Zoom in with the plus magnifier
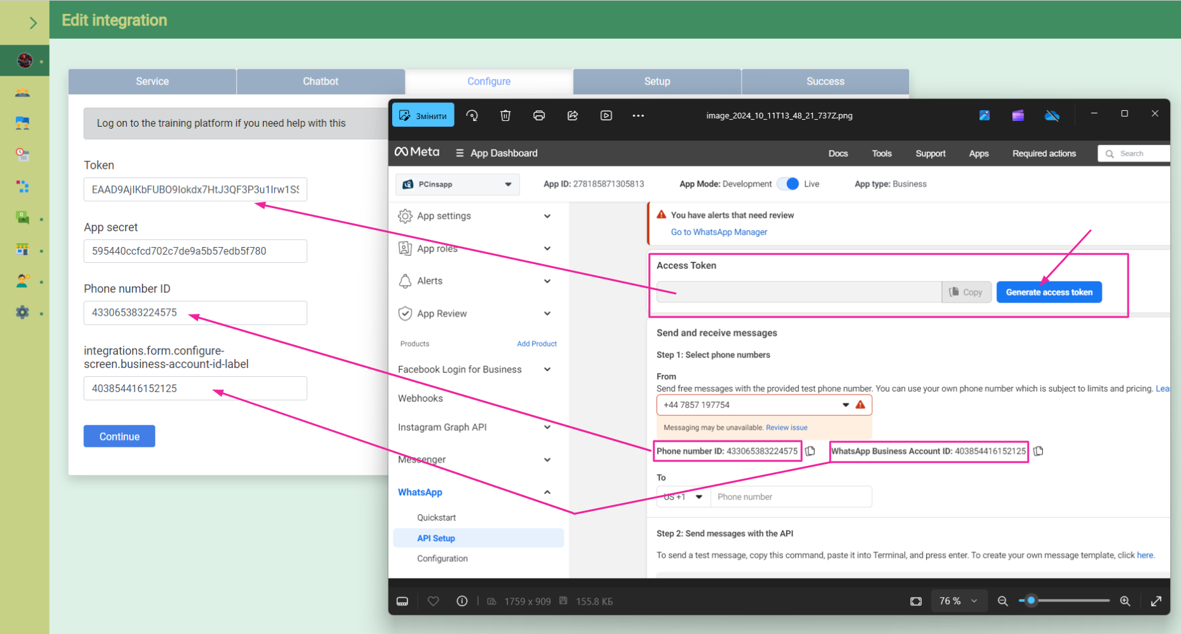This screenshot has width=1181, height=634. click(1125, 601)
